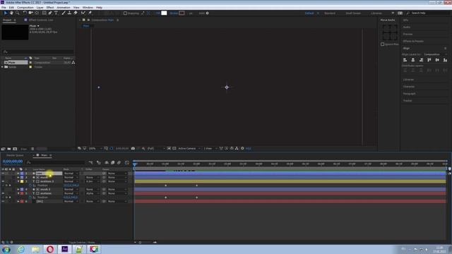Open the Graph Editor in timeline
Viewport: 452px width, 254px height.
tap(127, 163)
